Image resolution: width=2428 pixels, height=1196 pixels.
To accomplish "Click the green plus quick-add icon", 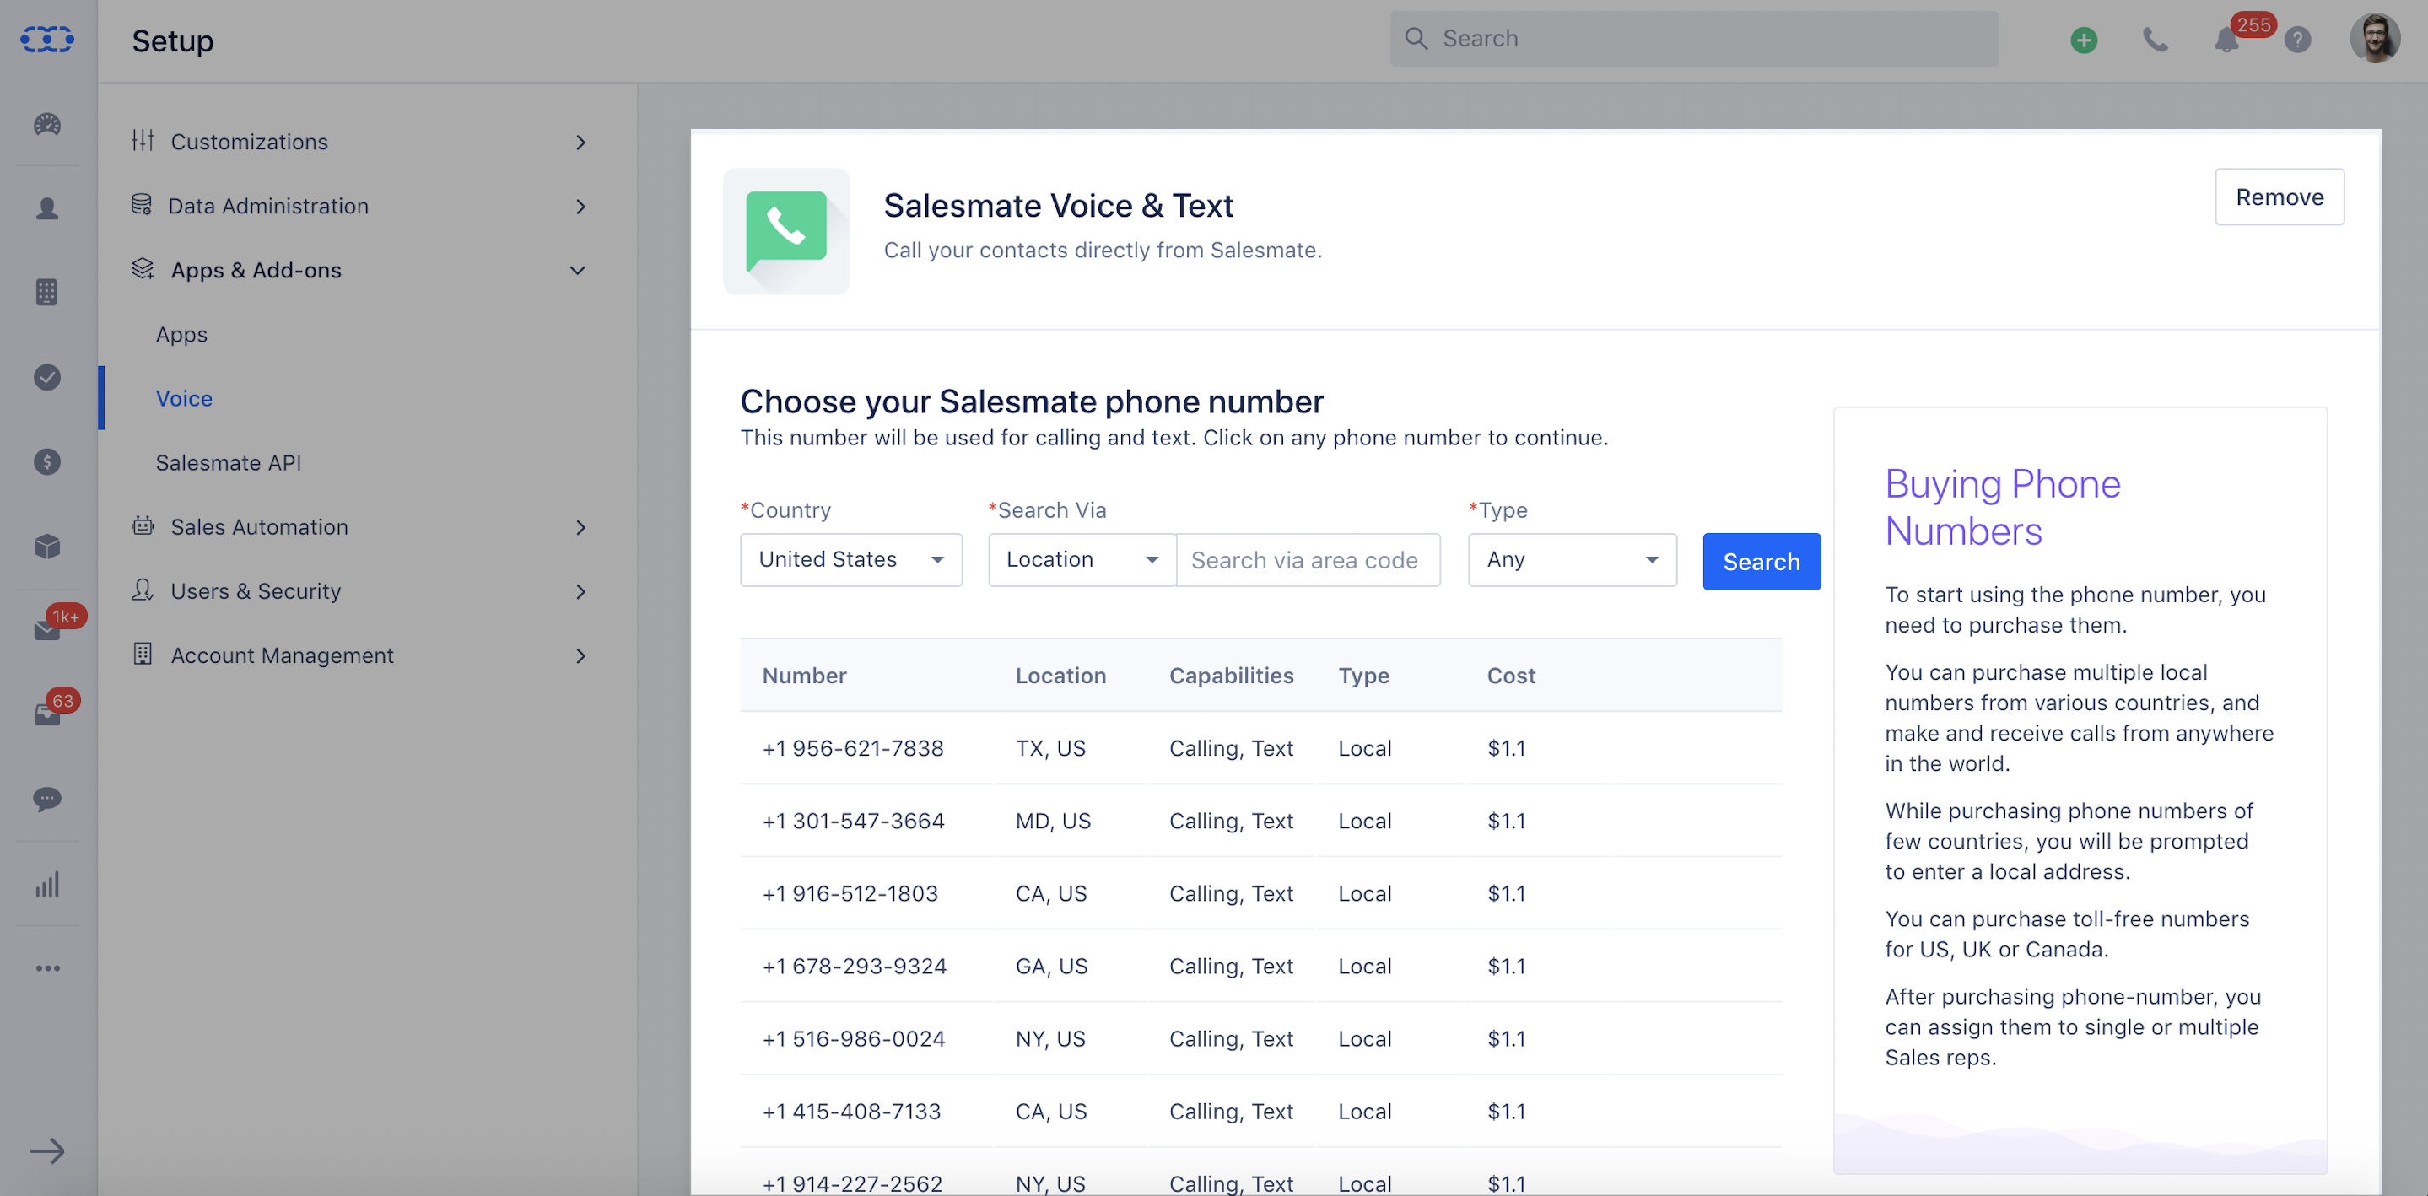I will [2083, 40].
